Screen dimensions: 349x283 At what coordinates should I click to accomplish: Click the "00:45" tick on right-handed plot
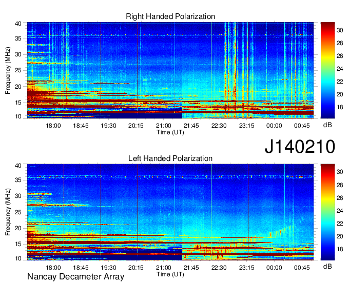(302, 126)
